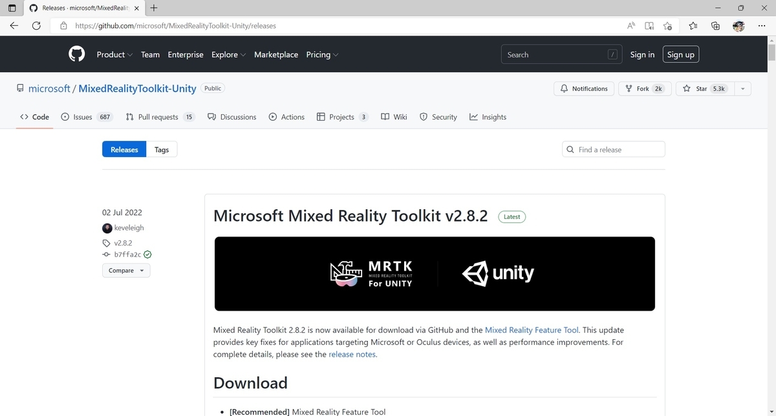Click the Notifications bell button
The height and width of the screenshot is (416, 776).
[583, 88]
